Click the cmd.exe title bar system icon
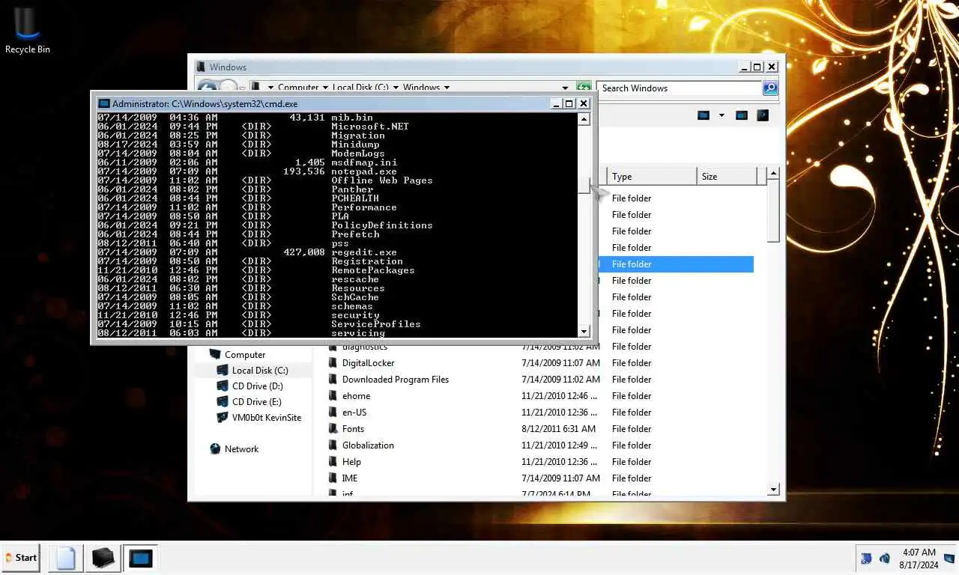 pos(104,104)
